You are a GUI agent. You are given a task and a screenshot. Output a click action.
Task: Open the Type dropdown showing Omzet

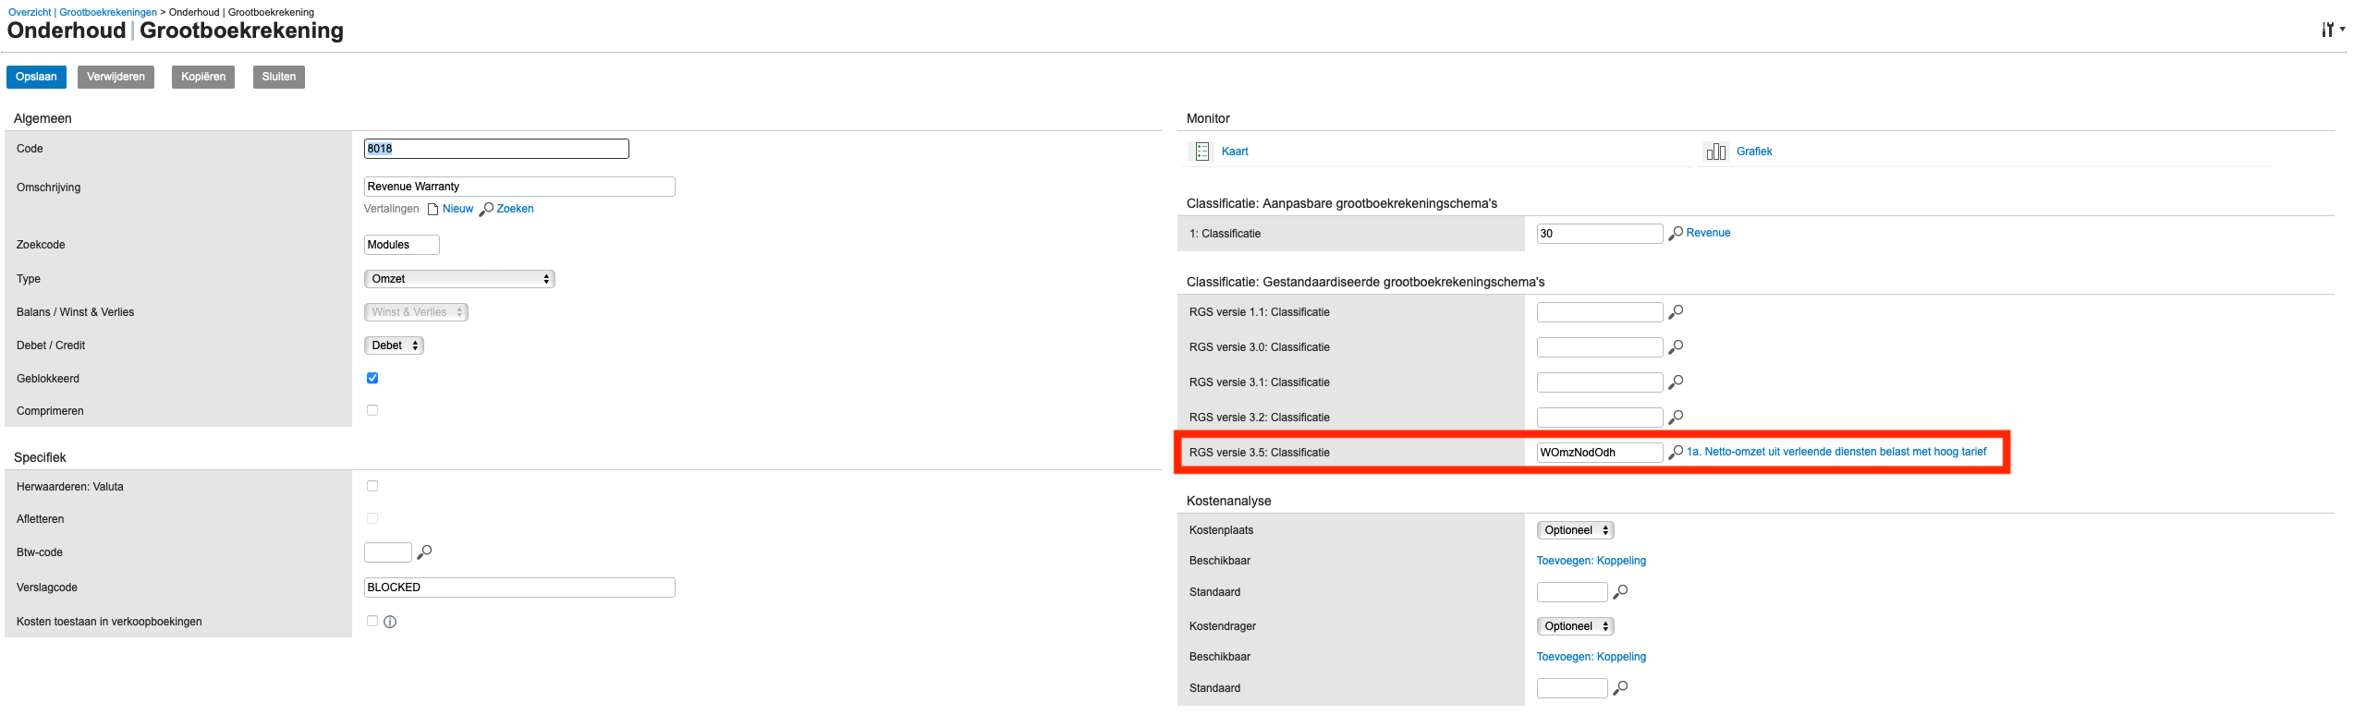coord(459,279)
